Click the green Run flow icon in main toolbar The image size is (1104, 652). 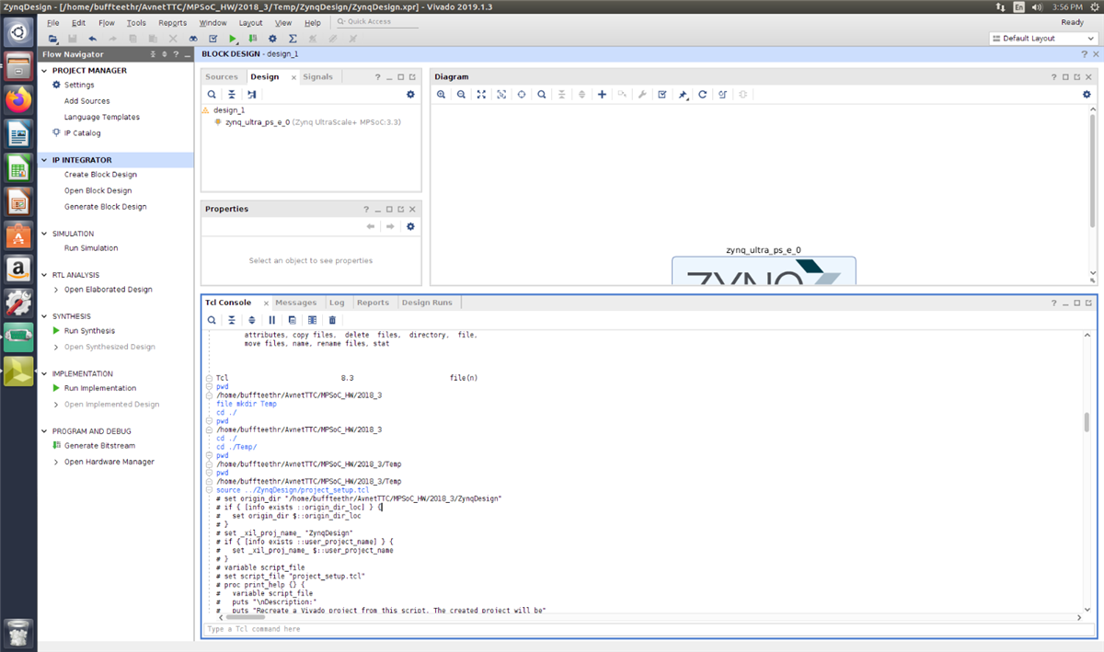[233, 39]
